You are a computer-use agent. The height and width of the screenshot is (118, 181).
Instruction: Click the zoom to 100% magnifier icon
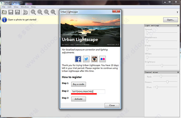pos(47,12)
